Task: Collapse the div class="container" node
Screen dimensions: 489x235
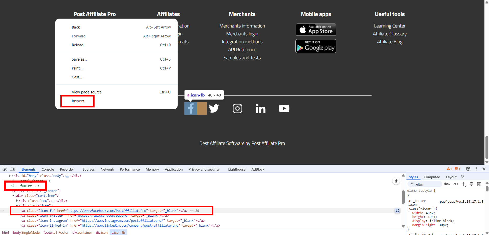Action: point(14,196)
